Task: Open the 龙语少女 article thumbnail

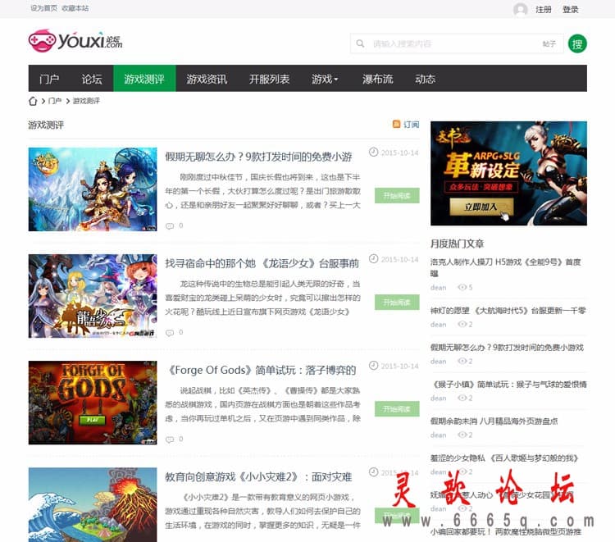Action: coord(93,296)
